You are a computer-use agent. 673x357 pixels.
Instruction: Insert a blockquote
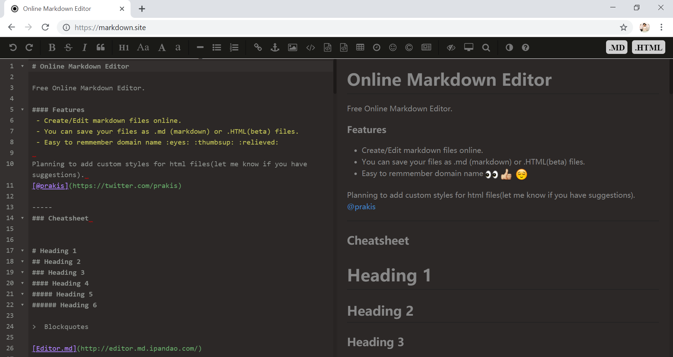[x=101, y=47]
